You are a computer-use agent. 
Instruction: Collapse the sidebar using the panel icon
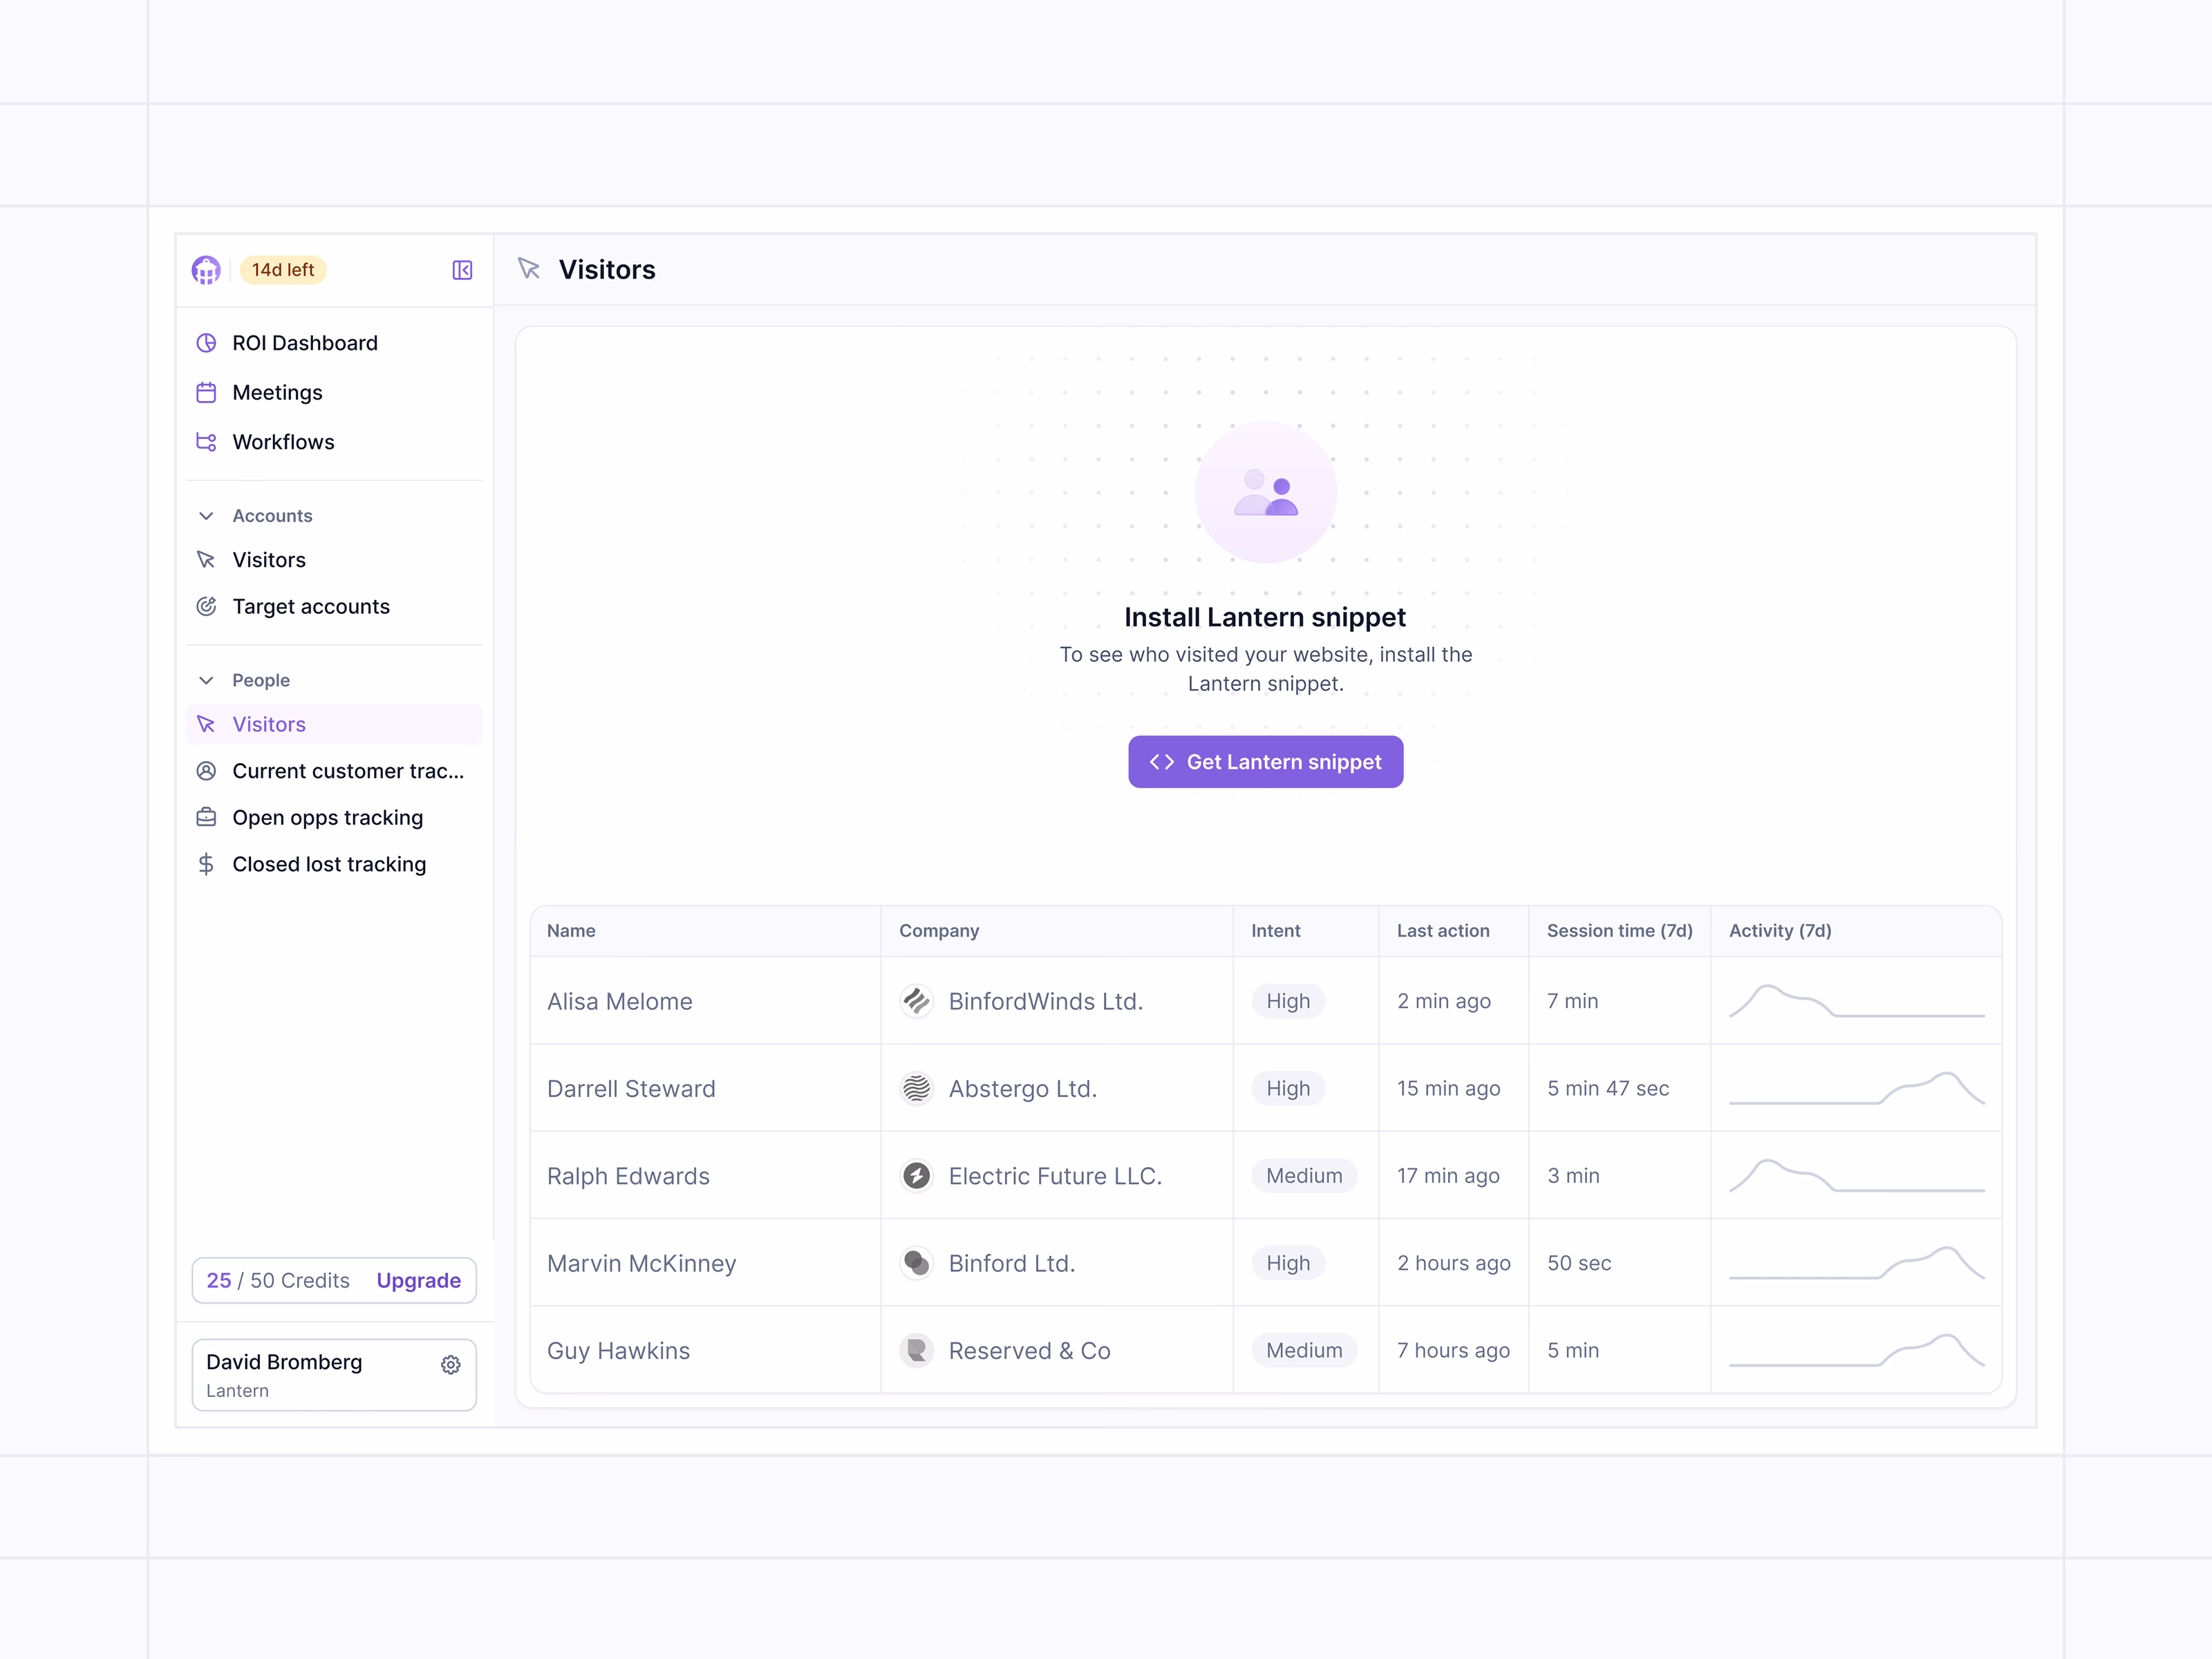coord(462,270)
